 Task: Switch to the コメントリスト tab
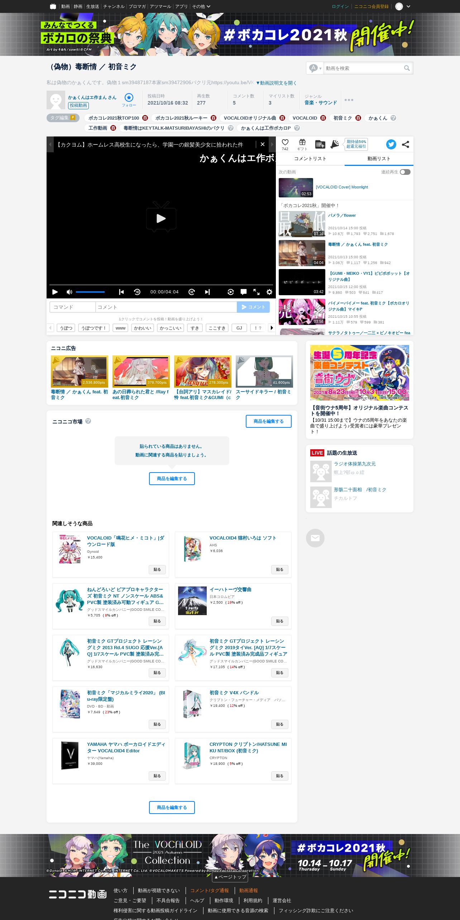(310, 159)
